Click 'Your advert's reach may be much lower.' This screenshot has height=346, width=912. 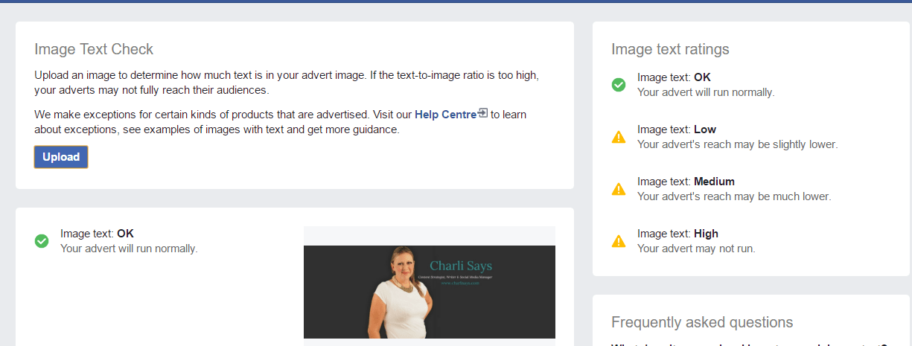tap(734, 196)
